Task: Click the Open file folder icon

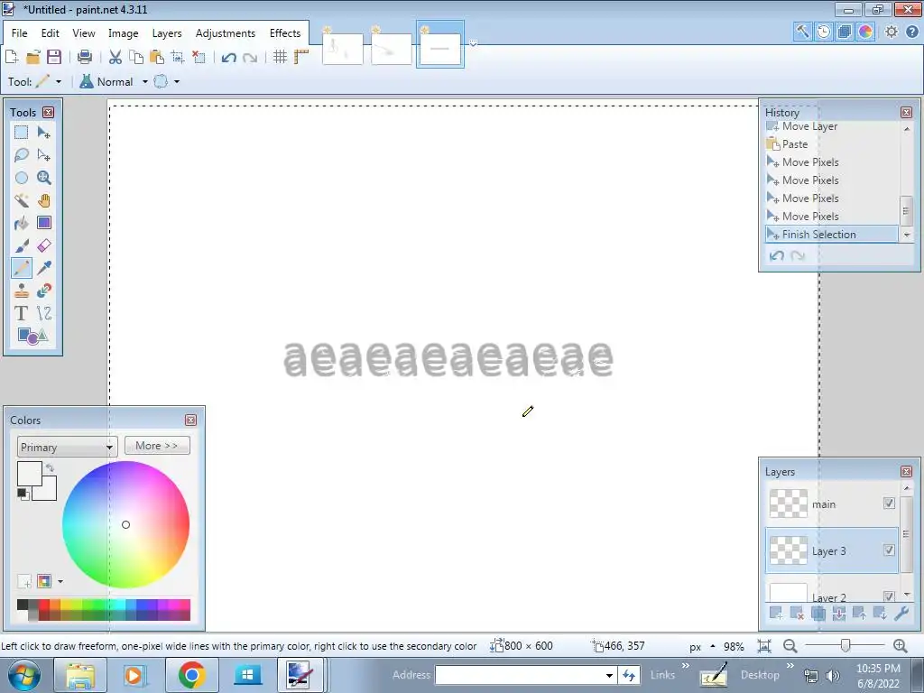Action: pyautogui.click(x=33, y=57)
